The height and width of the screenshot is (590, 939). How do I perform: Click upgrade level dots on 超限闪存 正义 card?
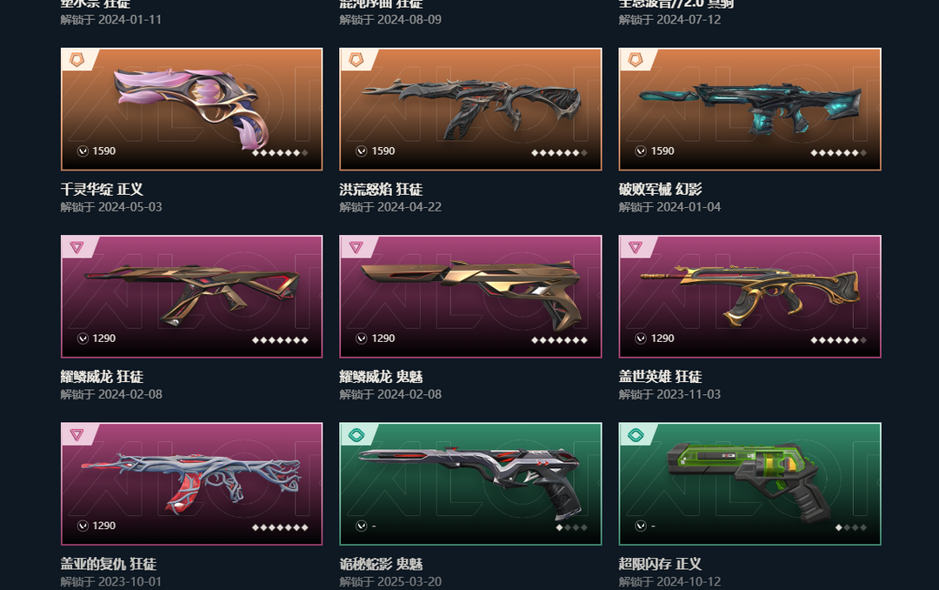(x=851, y=527)
